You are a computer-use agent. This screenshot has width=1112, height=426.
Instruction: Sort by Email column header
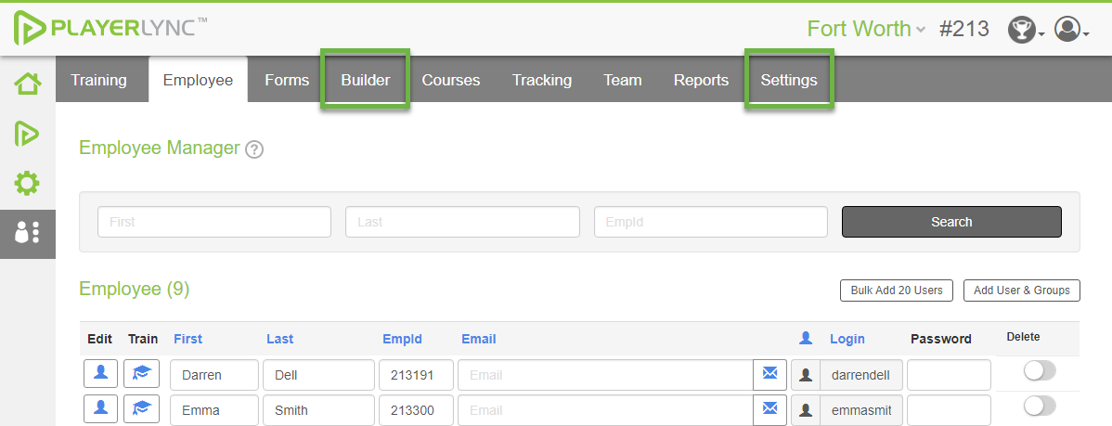click(x=479, y=339)
